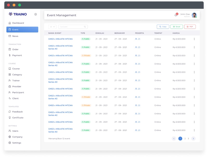208x158 pixels.
Task: Open three-dot menu for last event row
Action: click(194, 130)
